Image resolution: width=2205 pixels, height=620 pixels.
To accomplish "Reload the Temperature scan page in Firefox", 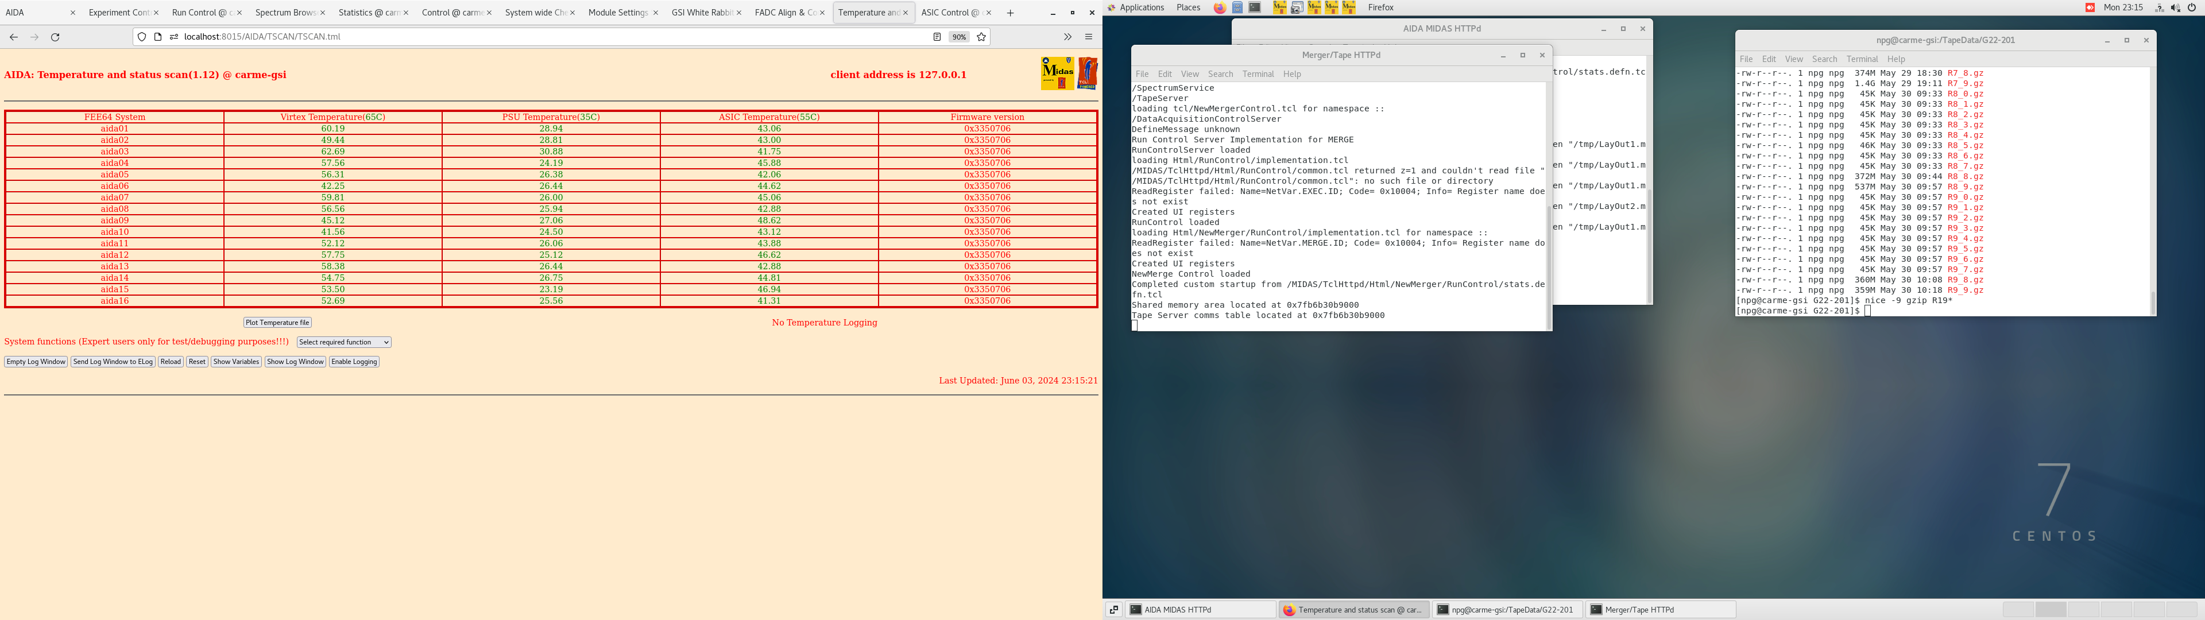I will [x=55, y=37].
